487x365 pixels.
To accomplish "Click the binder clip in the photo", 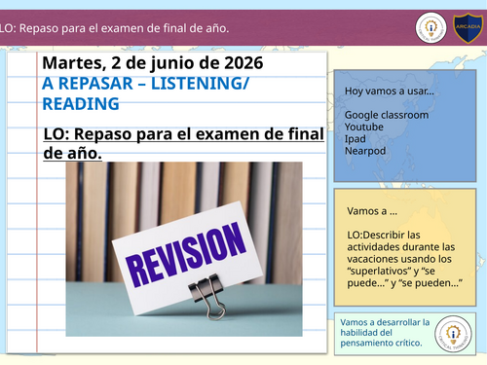I will point(208,296).
